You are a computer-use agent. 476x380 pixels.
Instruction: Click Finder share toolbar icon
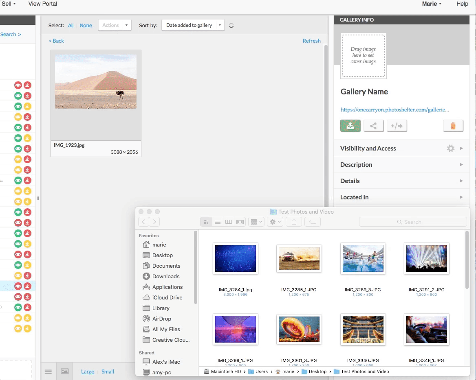[294, 222]
